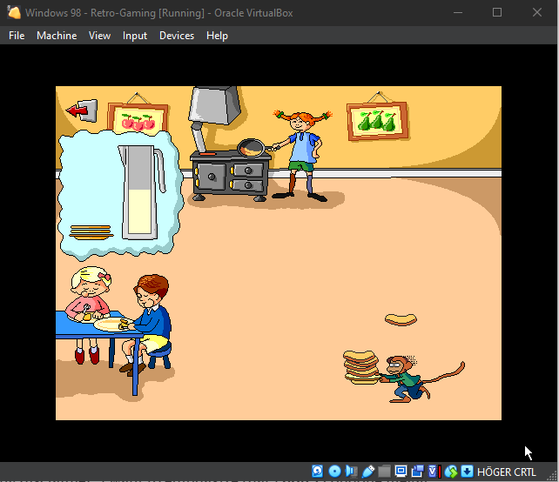559x482 pixels.
Task: Open the Machine menu
Action: pyautogui.click(x=57, y=36)
